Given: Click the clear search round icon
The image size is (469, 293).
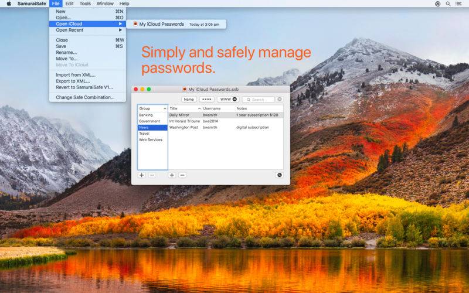Looking at the screenshot, I should click(280, 99).
